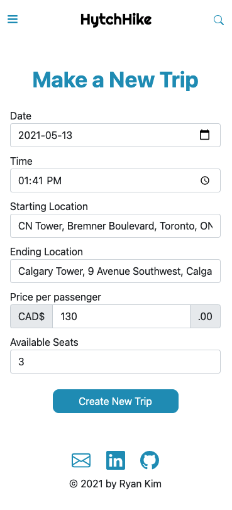Viewport: 232px width, 510px height.
Task: Click the Make a New Trip heading
Action: point(116,80)
